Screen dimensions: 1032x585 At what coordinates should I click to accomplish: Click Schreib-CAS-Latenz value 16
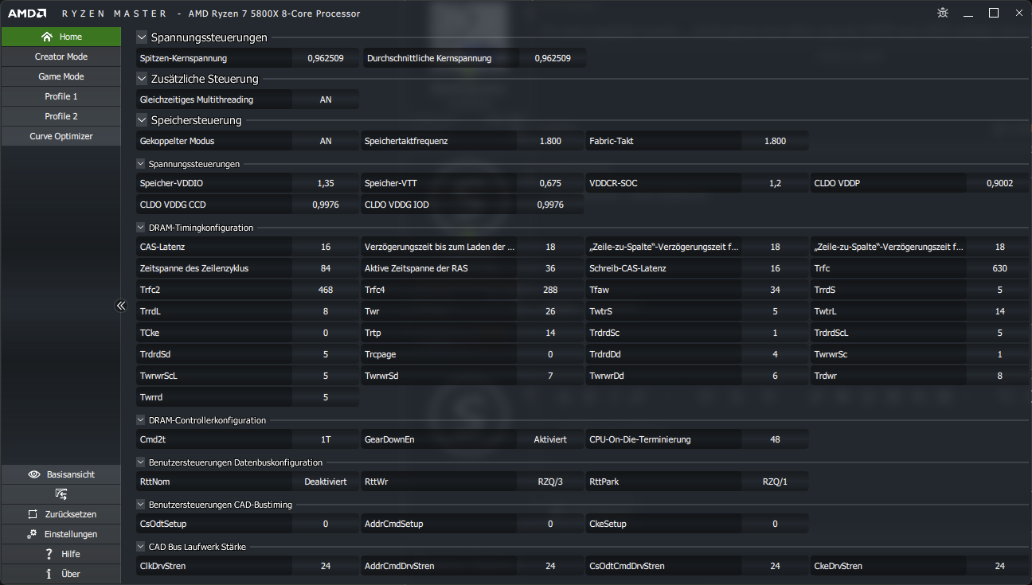[775, 268]
